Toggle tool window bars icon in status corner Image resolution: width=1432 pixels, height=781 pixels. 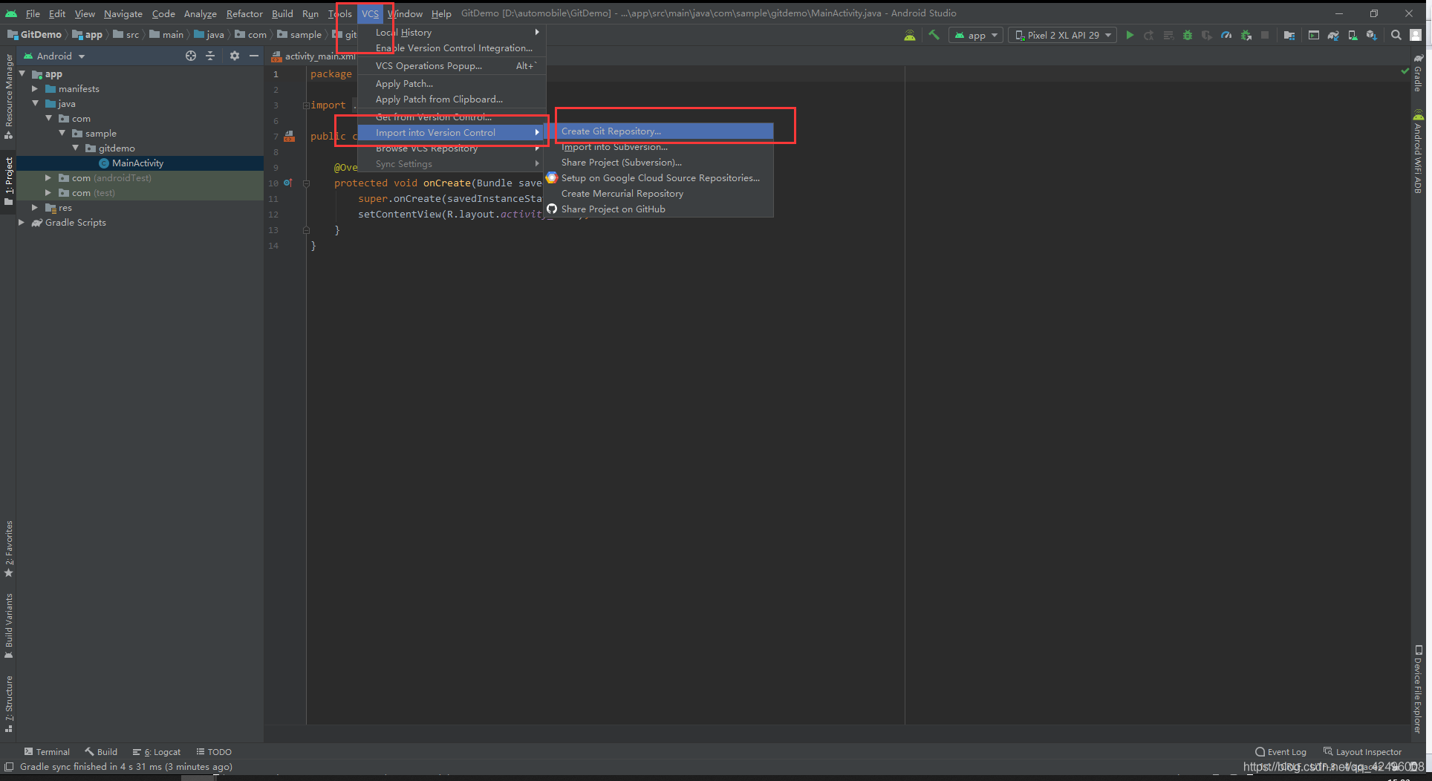pos(9,767)
